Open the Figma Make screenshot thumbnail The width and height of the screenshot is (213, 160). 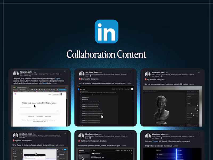click(39, 106)
